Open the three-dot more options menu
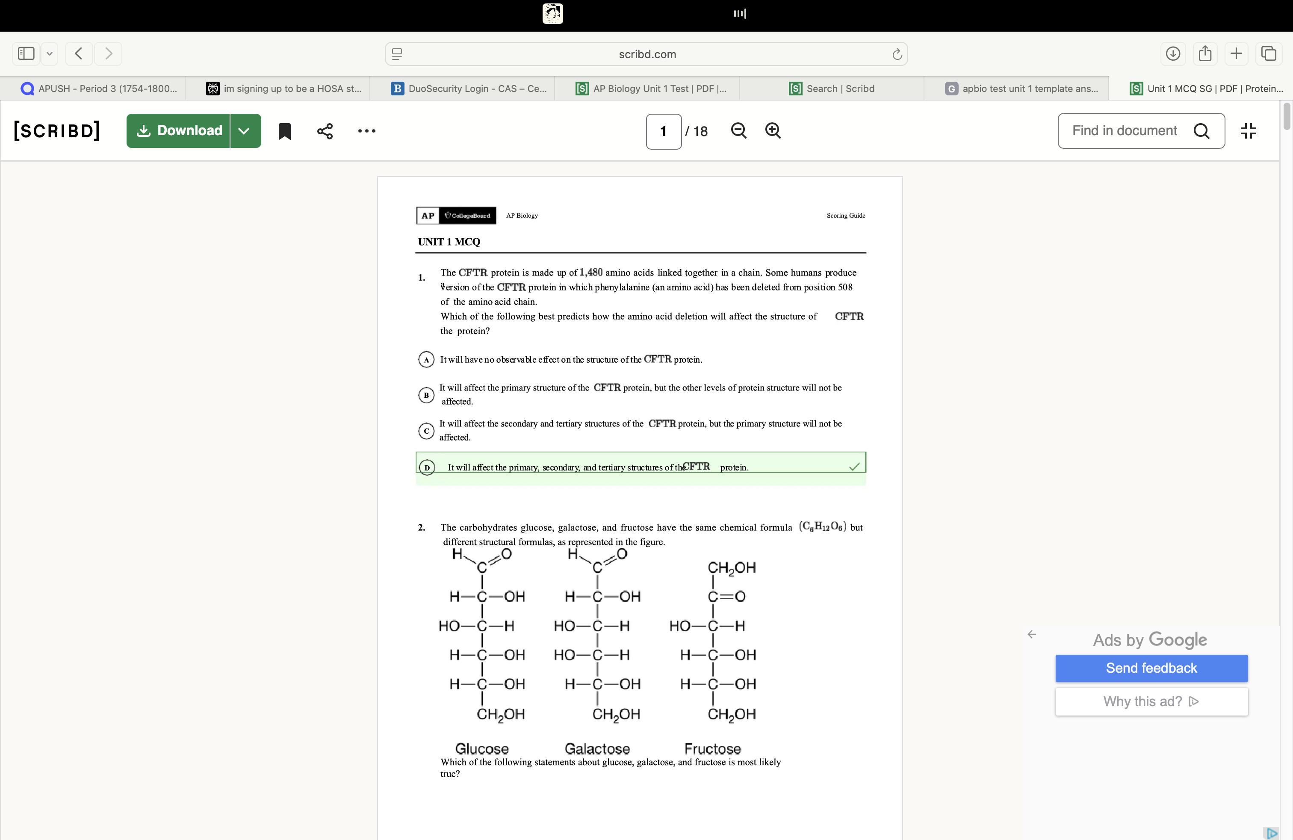This screenshot has height=840, width=1293. point(367,131)
